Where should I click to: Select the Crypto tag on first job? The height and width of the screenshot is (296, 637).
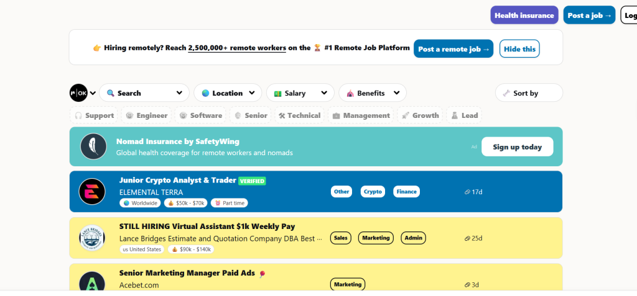point(373,192)
